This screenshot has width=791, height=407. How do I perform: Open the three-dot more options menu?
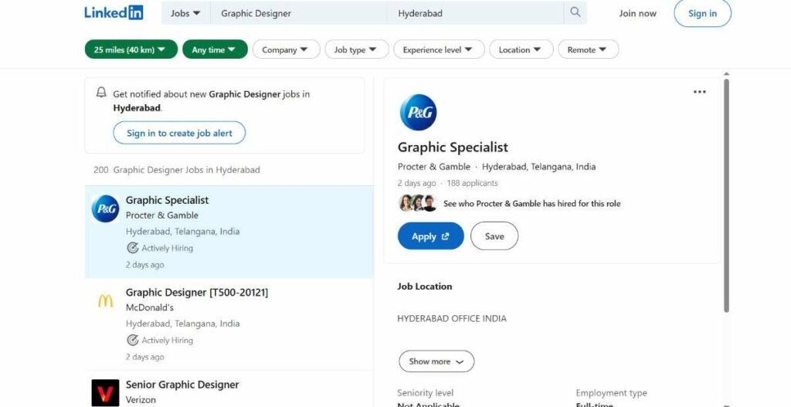699,92
